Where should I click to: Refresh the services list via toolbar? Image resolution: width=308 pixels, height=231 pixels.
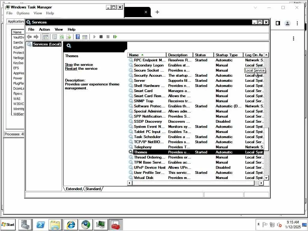click(x=62, y=37)
